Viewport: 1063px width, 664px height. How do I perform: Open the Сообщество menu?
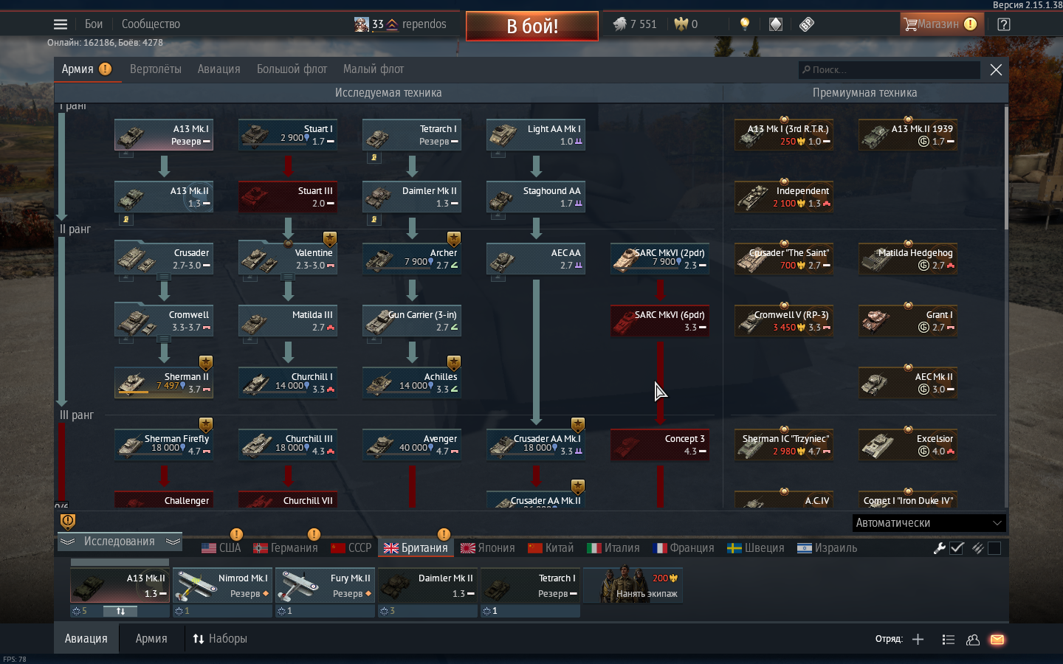[x=151, y=24]
